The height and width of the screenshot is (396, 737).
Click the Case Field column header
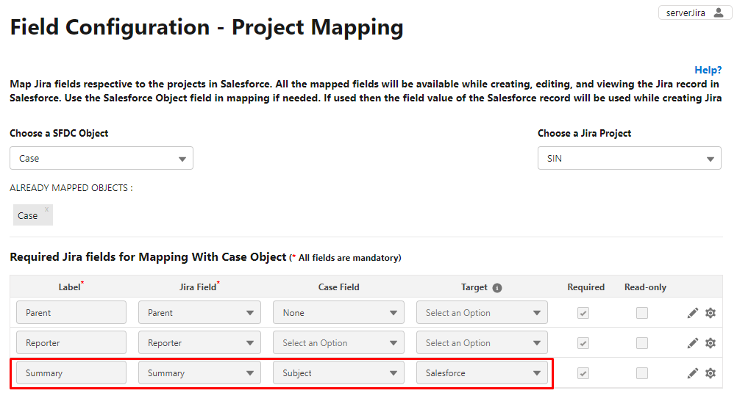[338, 287]
